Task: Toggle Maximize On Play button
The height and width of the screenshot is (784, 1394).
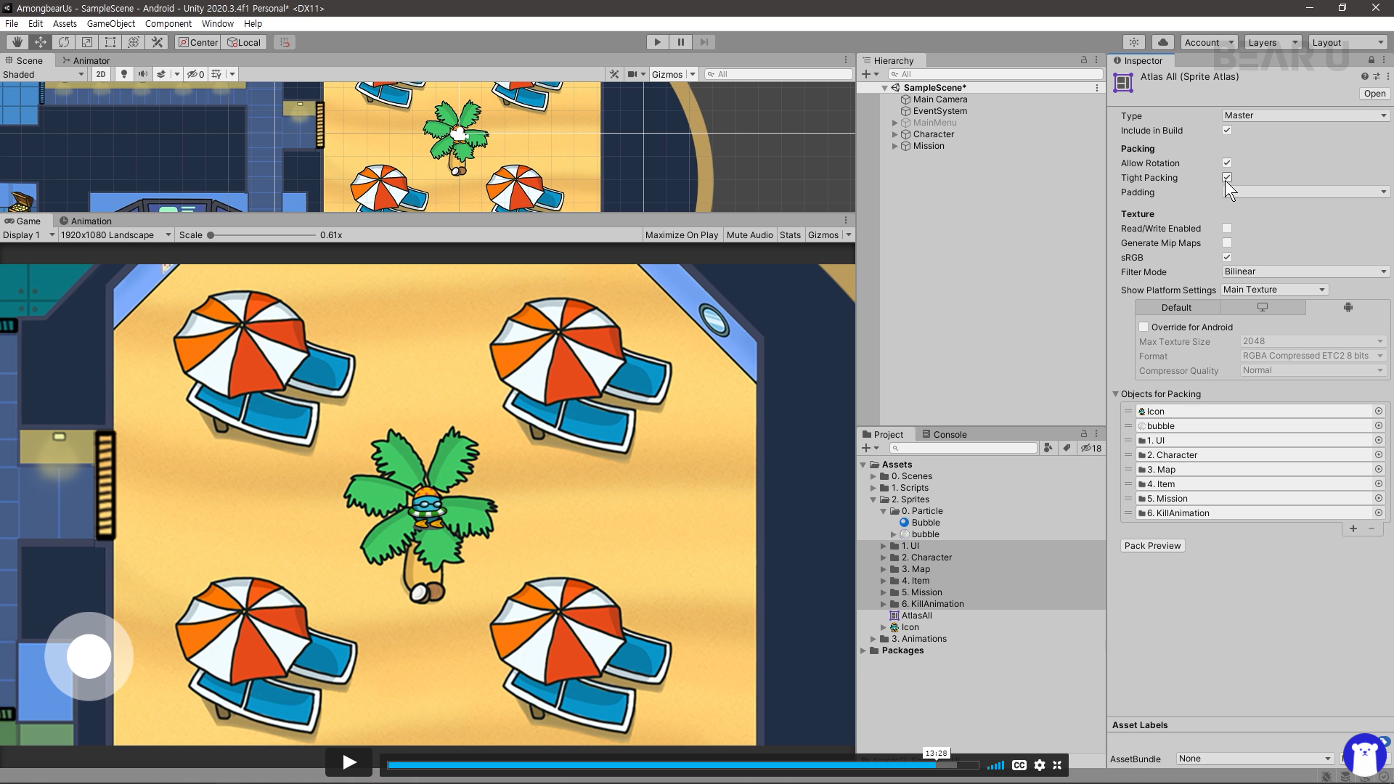Action: (x=682, y=235)
